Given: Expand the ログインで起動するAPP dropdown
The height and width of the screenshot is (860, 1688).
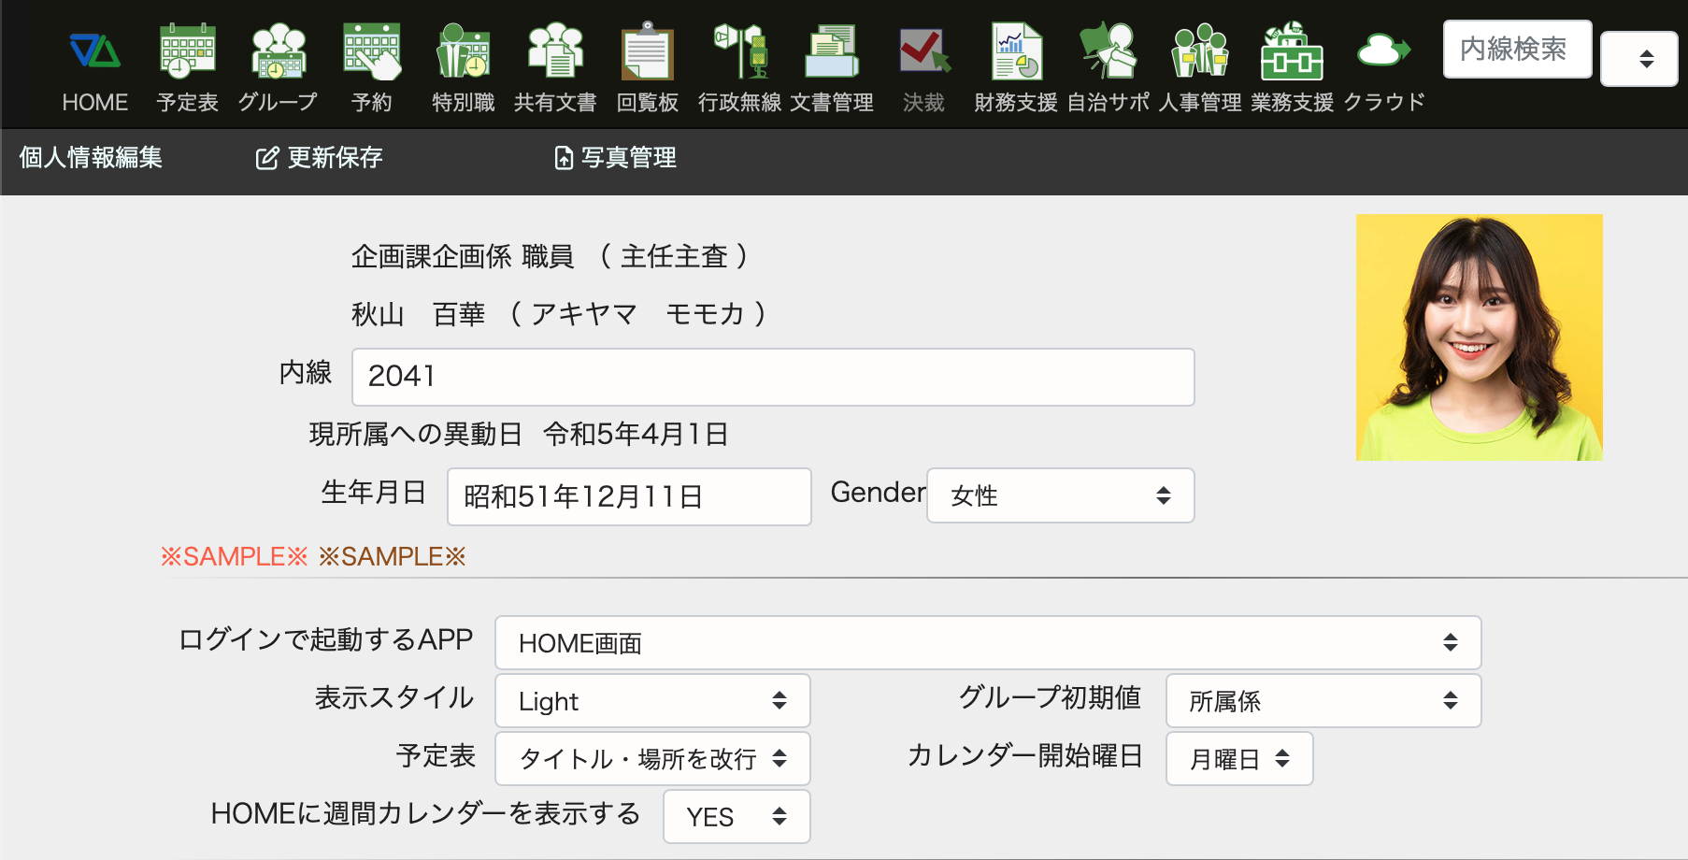Looking at the screenshot, I should (987, 643).
